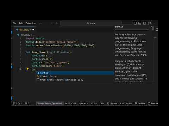Change indentation via Spaces: 4
This screenshot has height=126, width=169.
coord(83,104)
